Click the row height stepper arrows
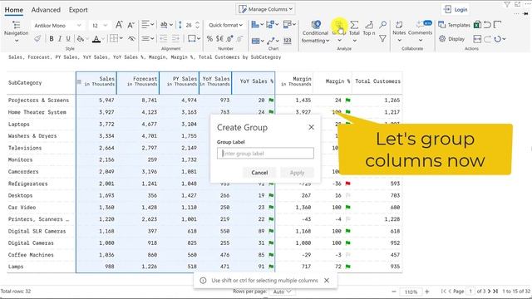The height and width of the screenshot is (299, 532). pyautogui.click(x=198, y=25)
